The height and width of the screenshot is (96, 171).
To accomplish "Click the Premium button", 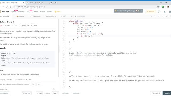I will pyautogui.click(x=150, y=11).
